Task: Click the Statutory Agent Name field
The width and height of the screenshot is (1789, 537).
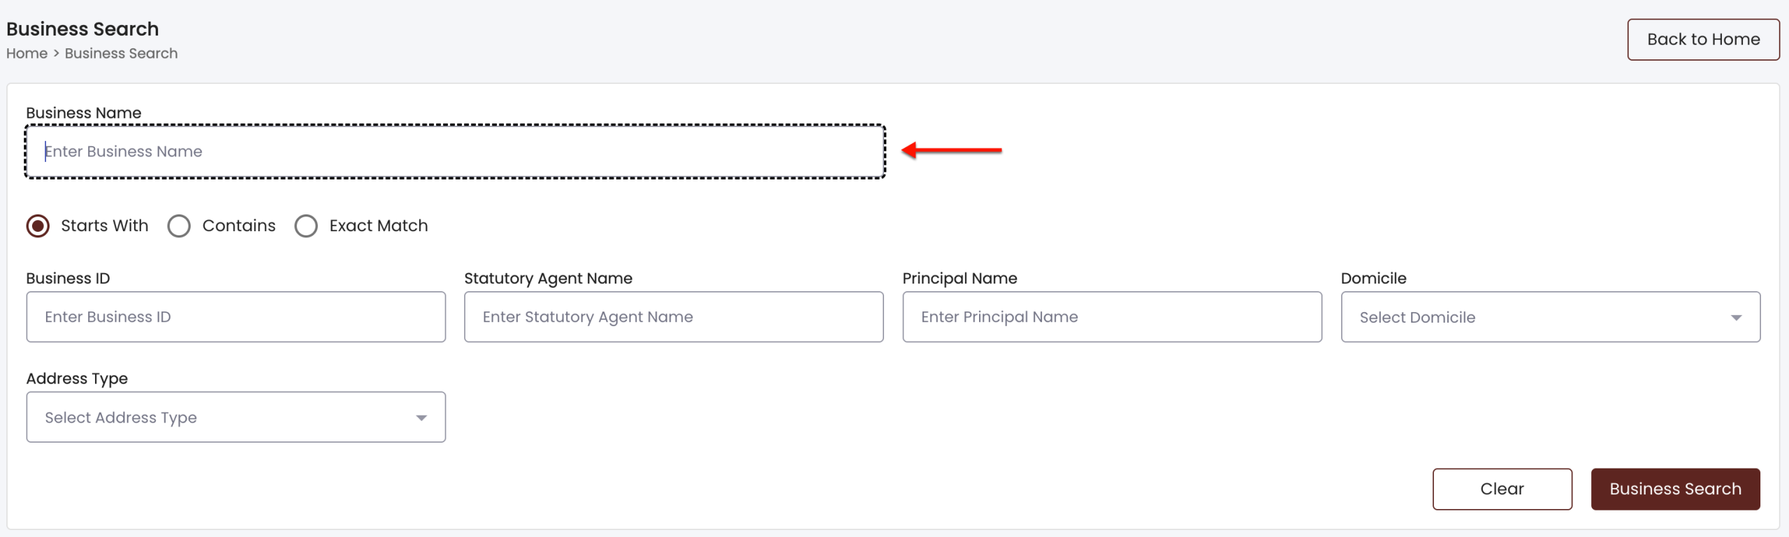Action: pos(674,317)
